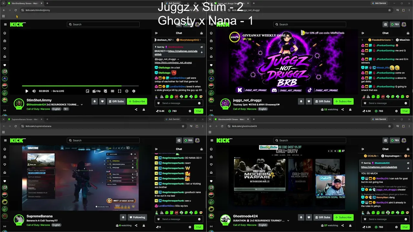This screenshot has height=232, width=413.
Task: Unfollow SupremeBanana via Following button
Action: 137,217
